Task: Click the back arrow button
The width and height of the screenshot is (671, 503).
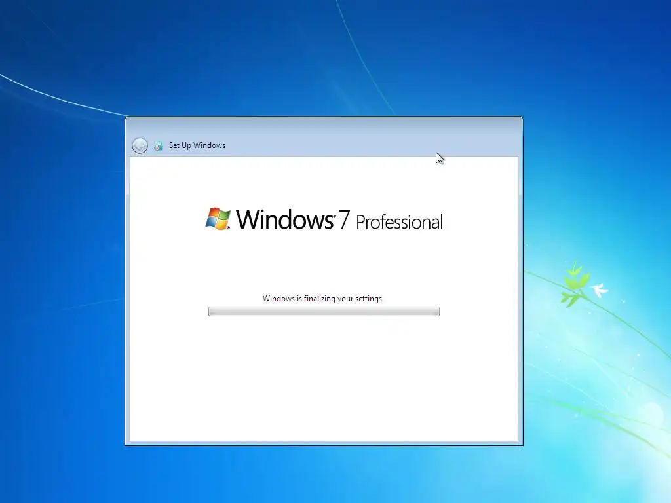Action: (140, 145)
